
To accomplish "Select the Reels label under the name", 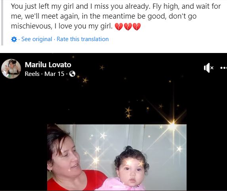I will (32, 74).
